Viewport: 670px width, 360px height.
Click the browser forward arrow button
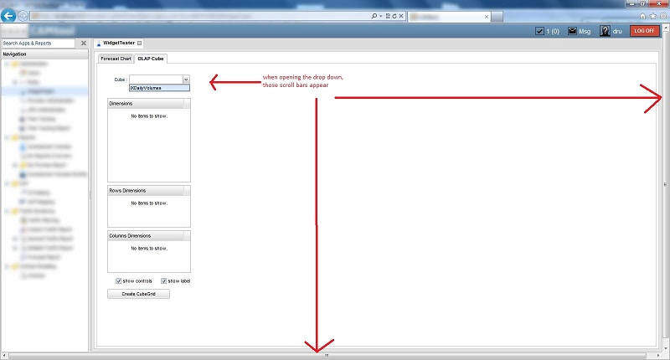tap(23, 16)
